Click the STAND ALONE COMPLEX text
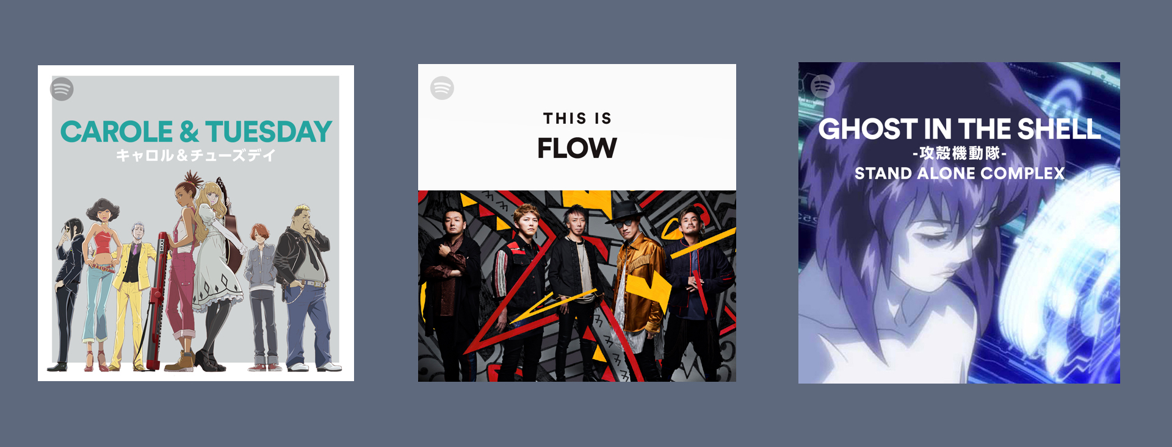Viewport: 1172px width, 447px height. pos(960,174)
